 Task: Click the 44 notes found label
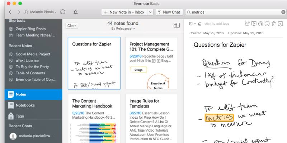coord(123,23)
